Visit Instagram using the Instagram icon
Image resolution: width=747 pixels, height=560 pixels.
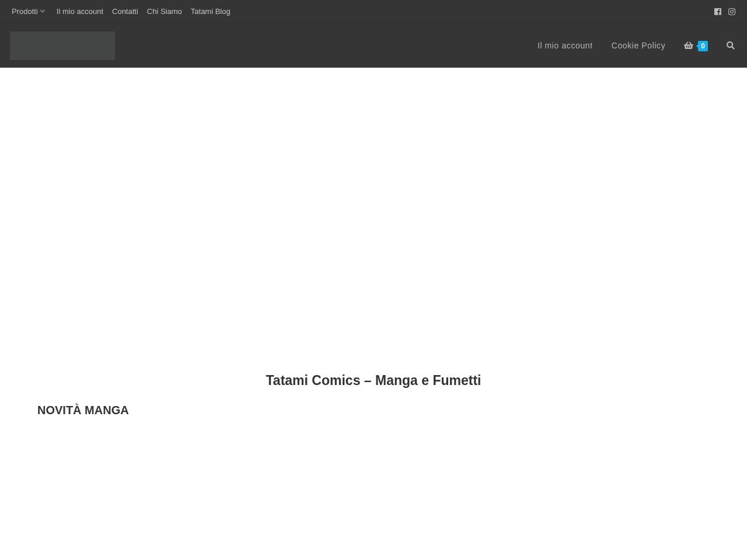click(x=732, y=11)
